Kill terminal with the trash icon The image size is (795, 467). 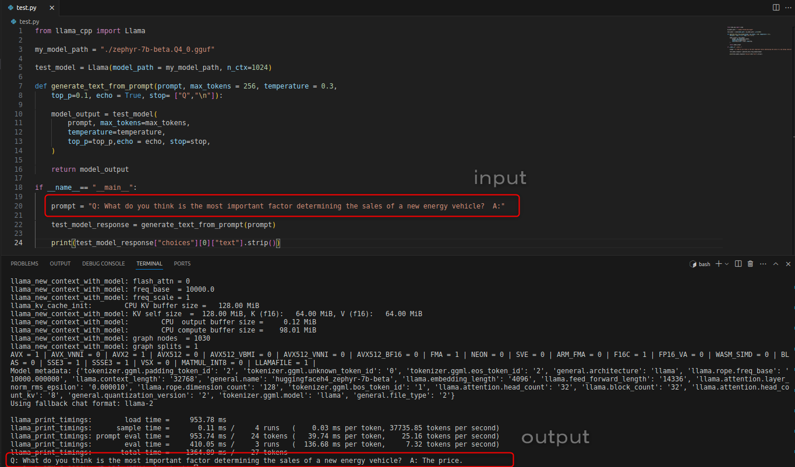pos(750,264)
